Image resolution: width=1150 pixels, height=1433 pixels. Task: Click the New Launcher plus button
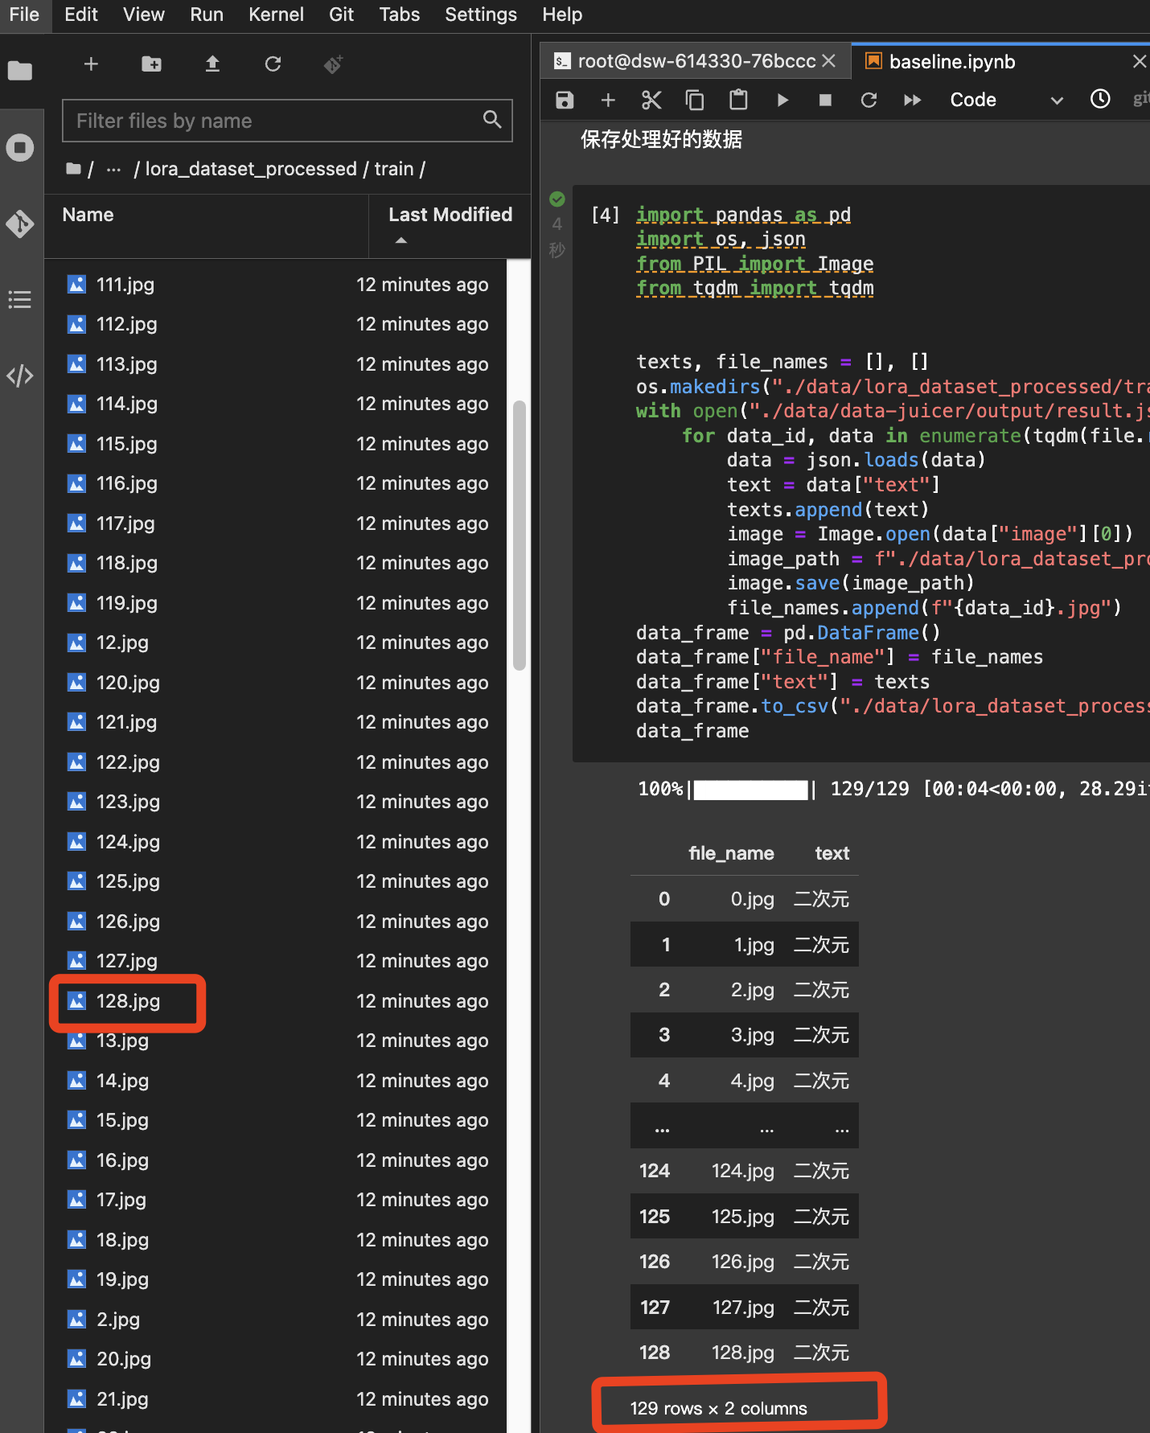pyautogui.click(x=91, y=64)
